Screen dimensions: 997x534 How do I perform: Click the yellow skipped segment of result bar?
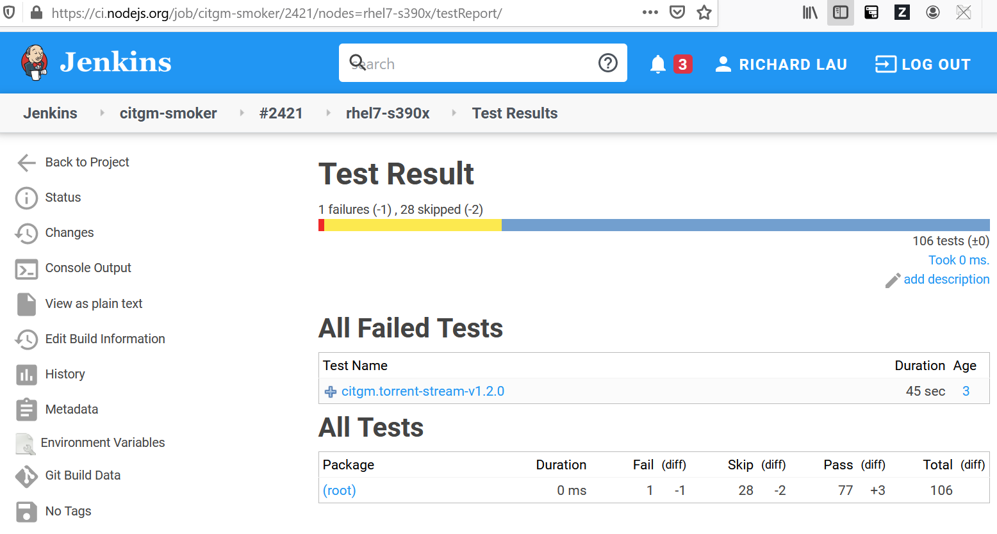(413, 225)
